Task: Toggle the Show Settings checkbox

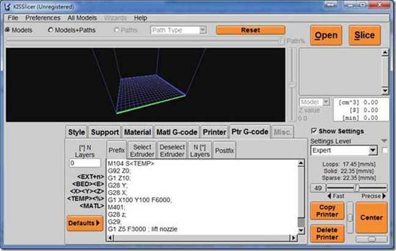Action: [x=313, y=130]
